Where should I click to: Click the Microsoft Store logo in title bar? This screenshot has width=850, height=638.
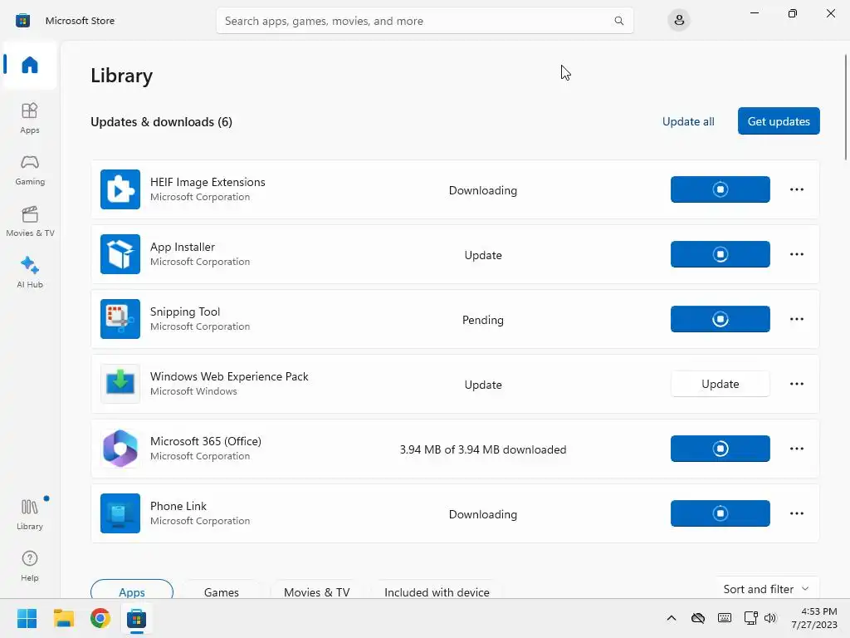[22, 21]
